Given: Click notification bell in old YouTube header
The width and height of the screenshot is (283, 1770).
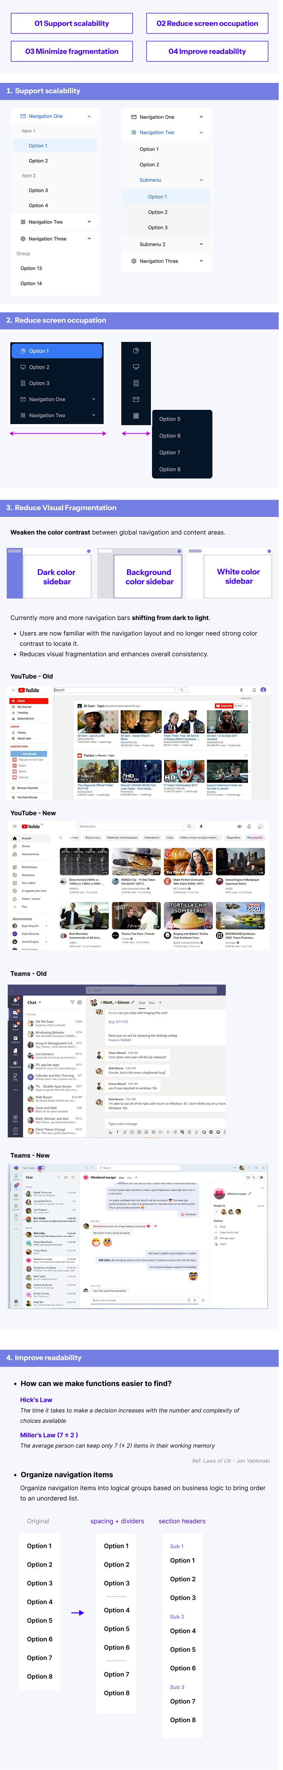Looking at the screenshot, I should 254,690.
